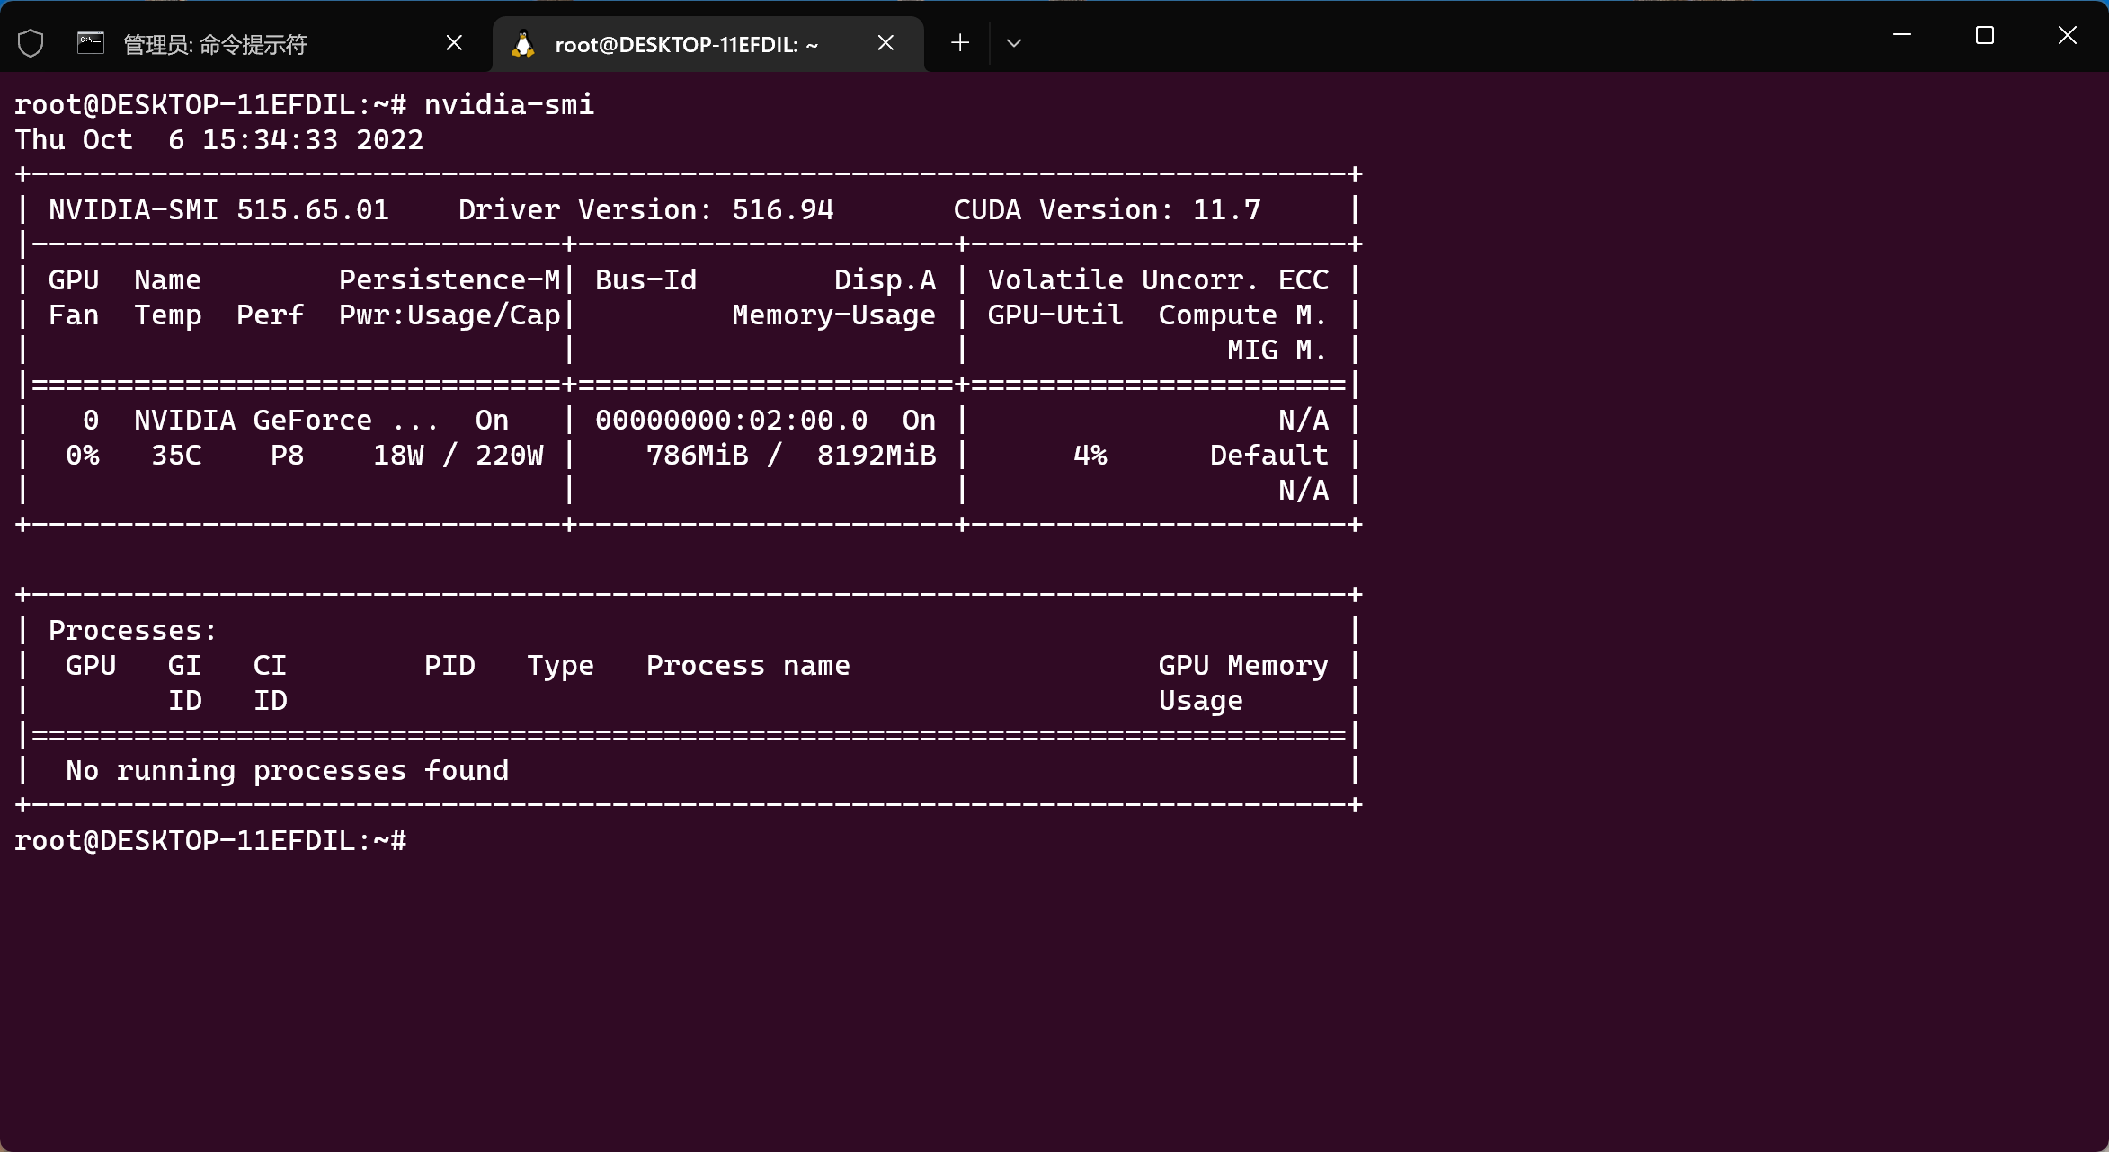Click the 786MiB memory usage value
The height and width of the screenshot is (1152, 2109).
click(x=699, y=455)
